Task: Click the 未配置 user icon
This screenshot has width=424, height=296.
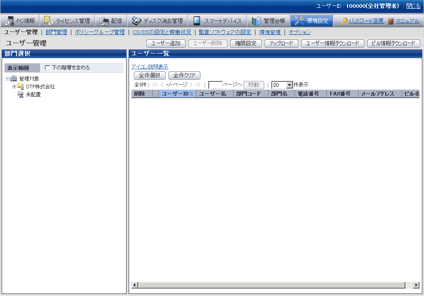Action: pyautogui.click(x=21, y=94)
